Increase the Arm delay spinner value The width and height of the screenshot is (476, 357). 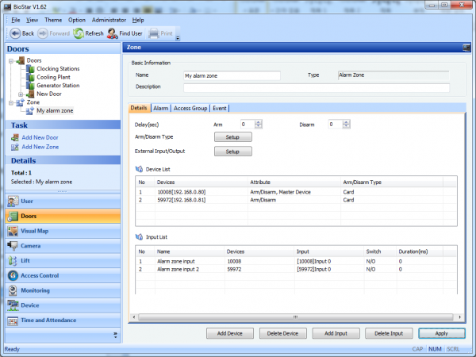click(259, 122)
